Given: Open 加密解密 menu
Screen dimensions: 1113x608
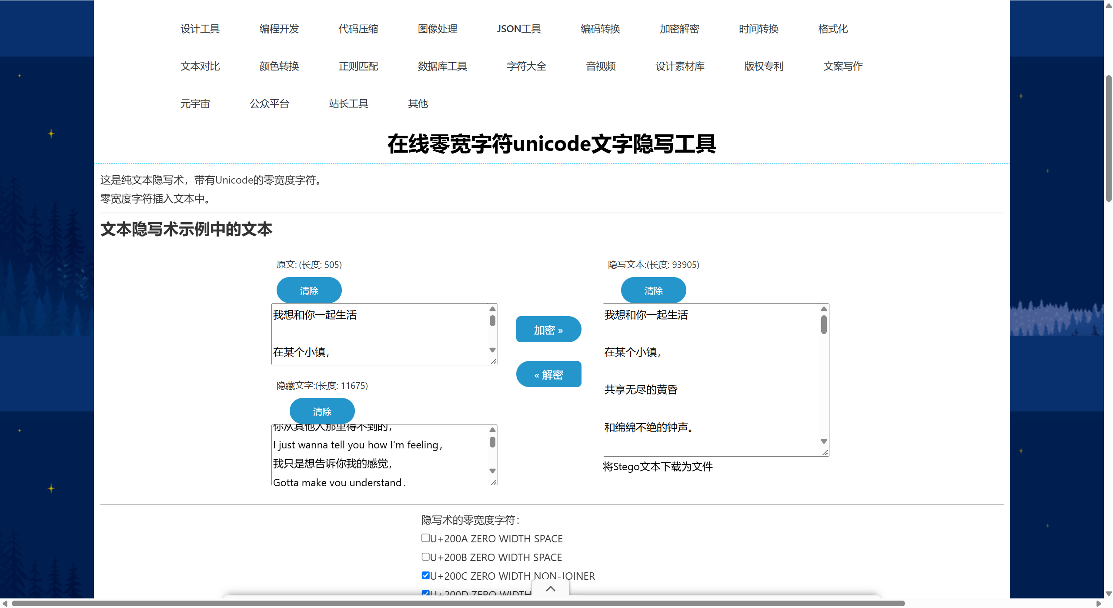Looking at the screenshot, I should (679, 29).
